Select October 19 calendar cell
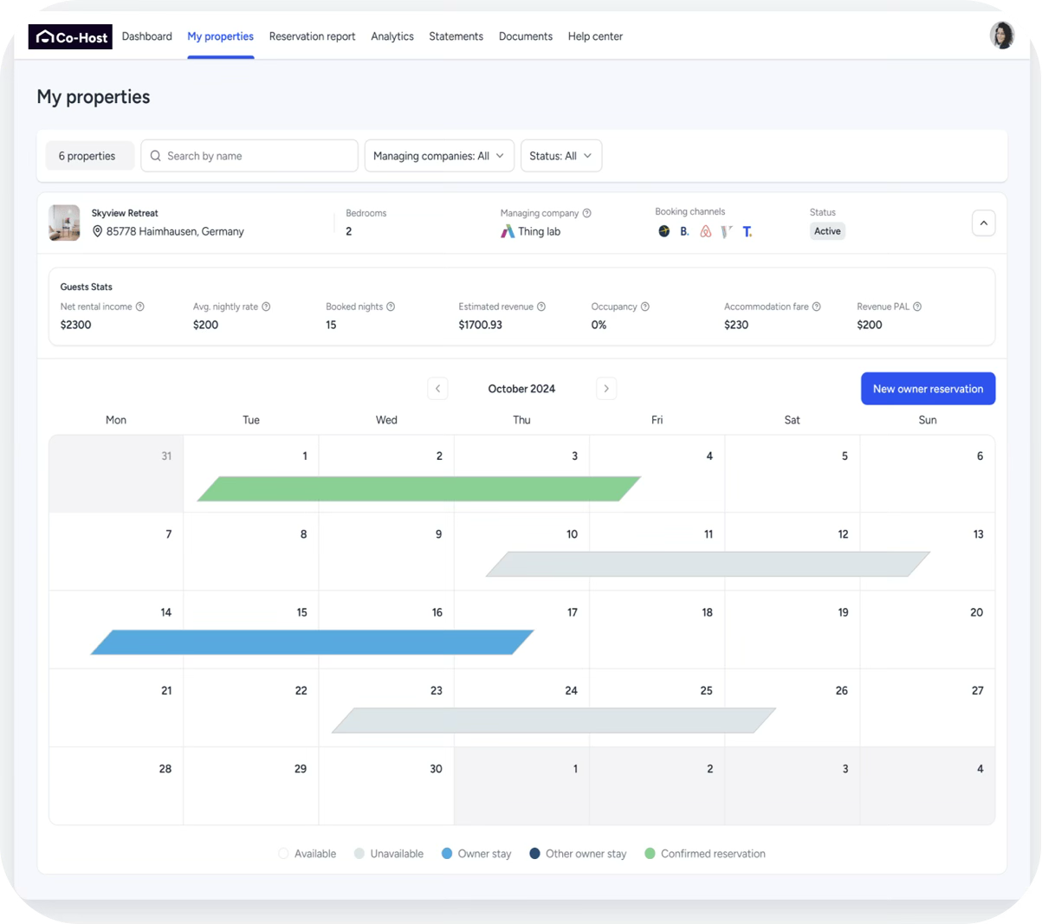 [x=793, y=630]
